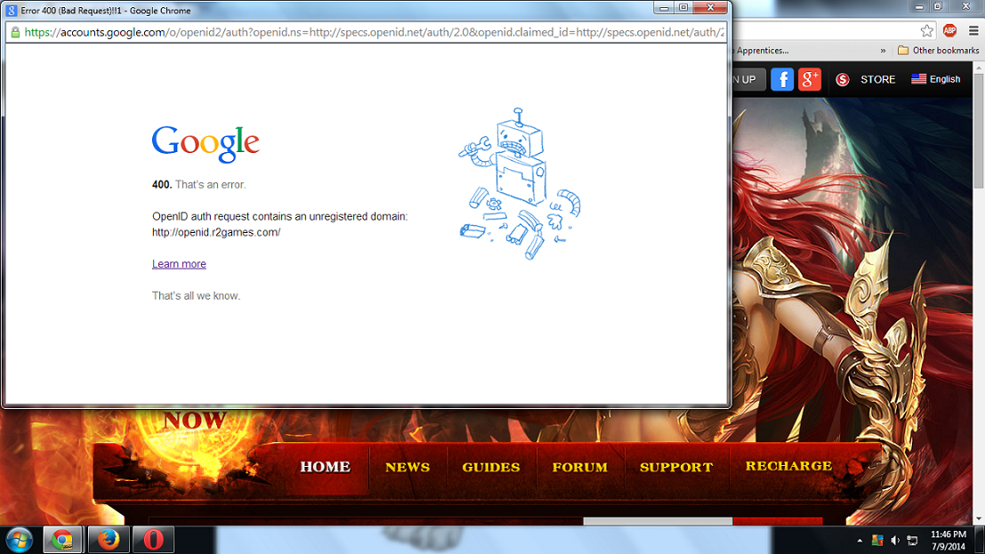
Task: Open the GUIDES navigation tab
Action: (x=490, y=467)
